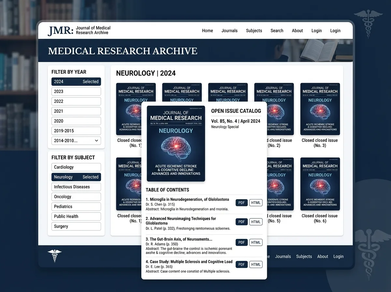The width and height of the screenshot is (391, 292).
Task: Open 'Case Study: Multiple Sclerosis and Cognitive Load'
Action: (189, 262)
